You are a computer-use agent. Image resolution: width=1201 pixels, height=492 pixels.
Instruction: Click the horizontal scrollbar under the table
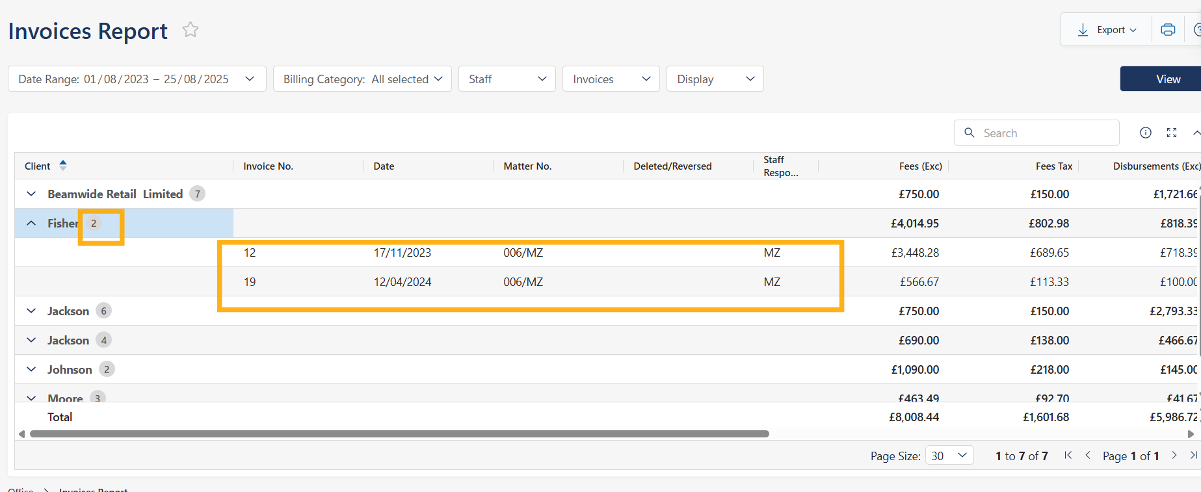click(399, 434)
